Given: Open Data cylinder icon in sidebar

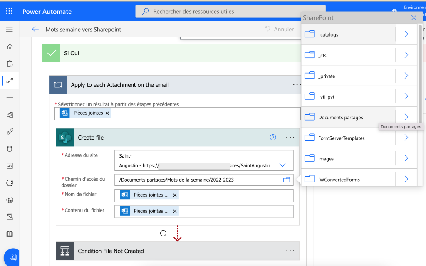Looking at the screenshot, I should tap(10, 149).
